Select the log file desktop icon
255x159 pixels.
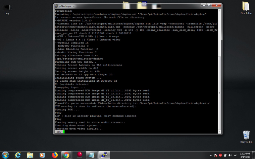[x=7, y=7]
